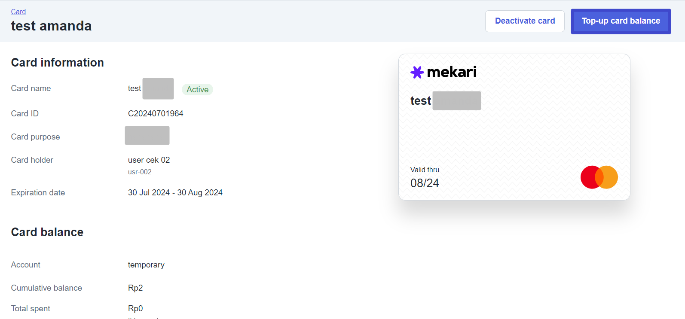The image size is (685, 319).
Task: Open the Card breadcrumb link
Action: [18, 12]
